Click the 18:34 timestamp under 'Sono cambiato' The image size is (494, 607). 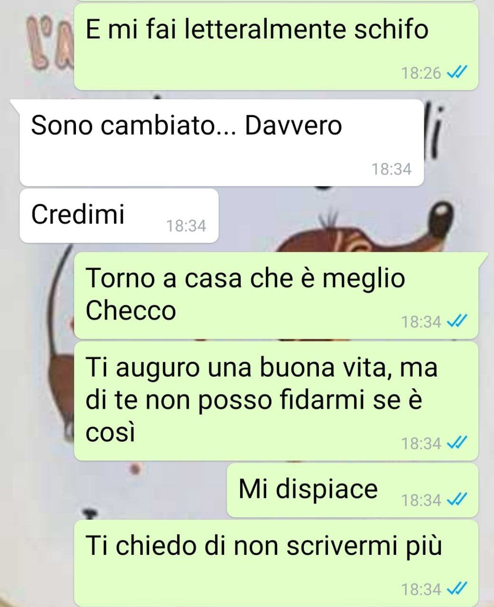tap(391, 169)
